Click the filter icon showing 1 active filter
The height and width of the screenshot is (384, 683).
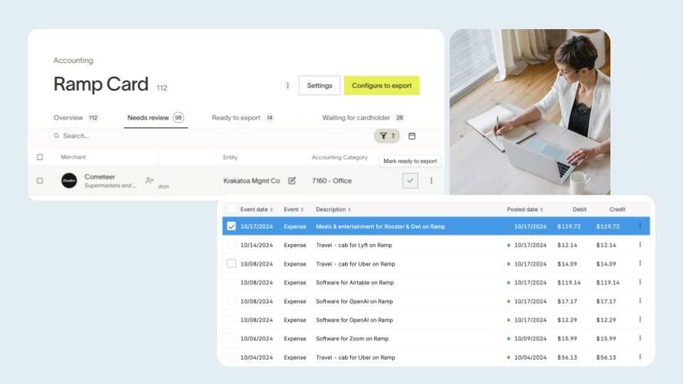coord(387,136)
